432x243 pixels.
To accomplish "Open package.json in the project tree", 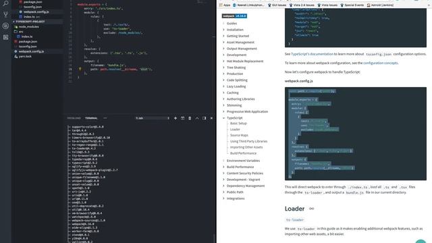I will 28,42.
